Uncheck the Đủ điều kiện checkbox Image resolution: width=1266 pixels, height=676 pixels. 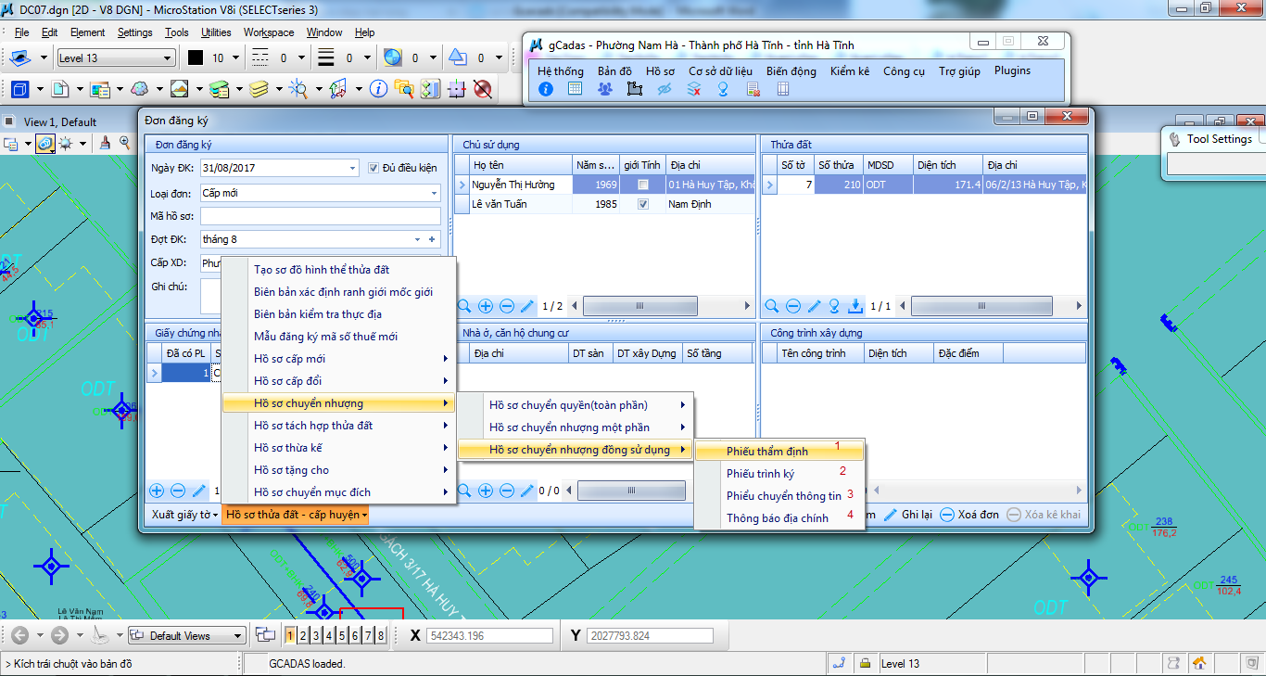[x=374, y=168]
